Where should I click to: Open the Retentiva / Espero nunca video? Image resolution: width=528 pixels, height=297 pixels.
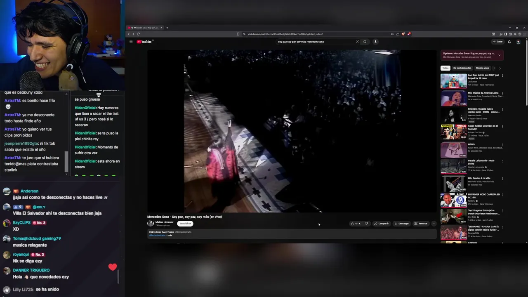pos(453,115)
